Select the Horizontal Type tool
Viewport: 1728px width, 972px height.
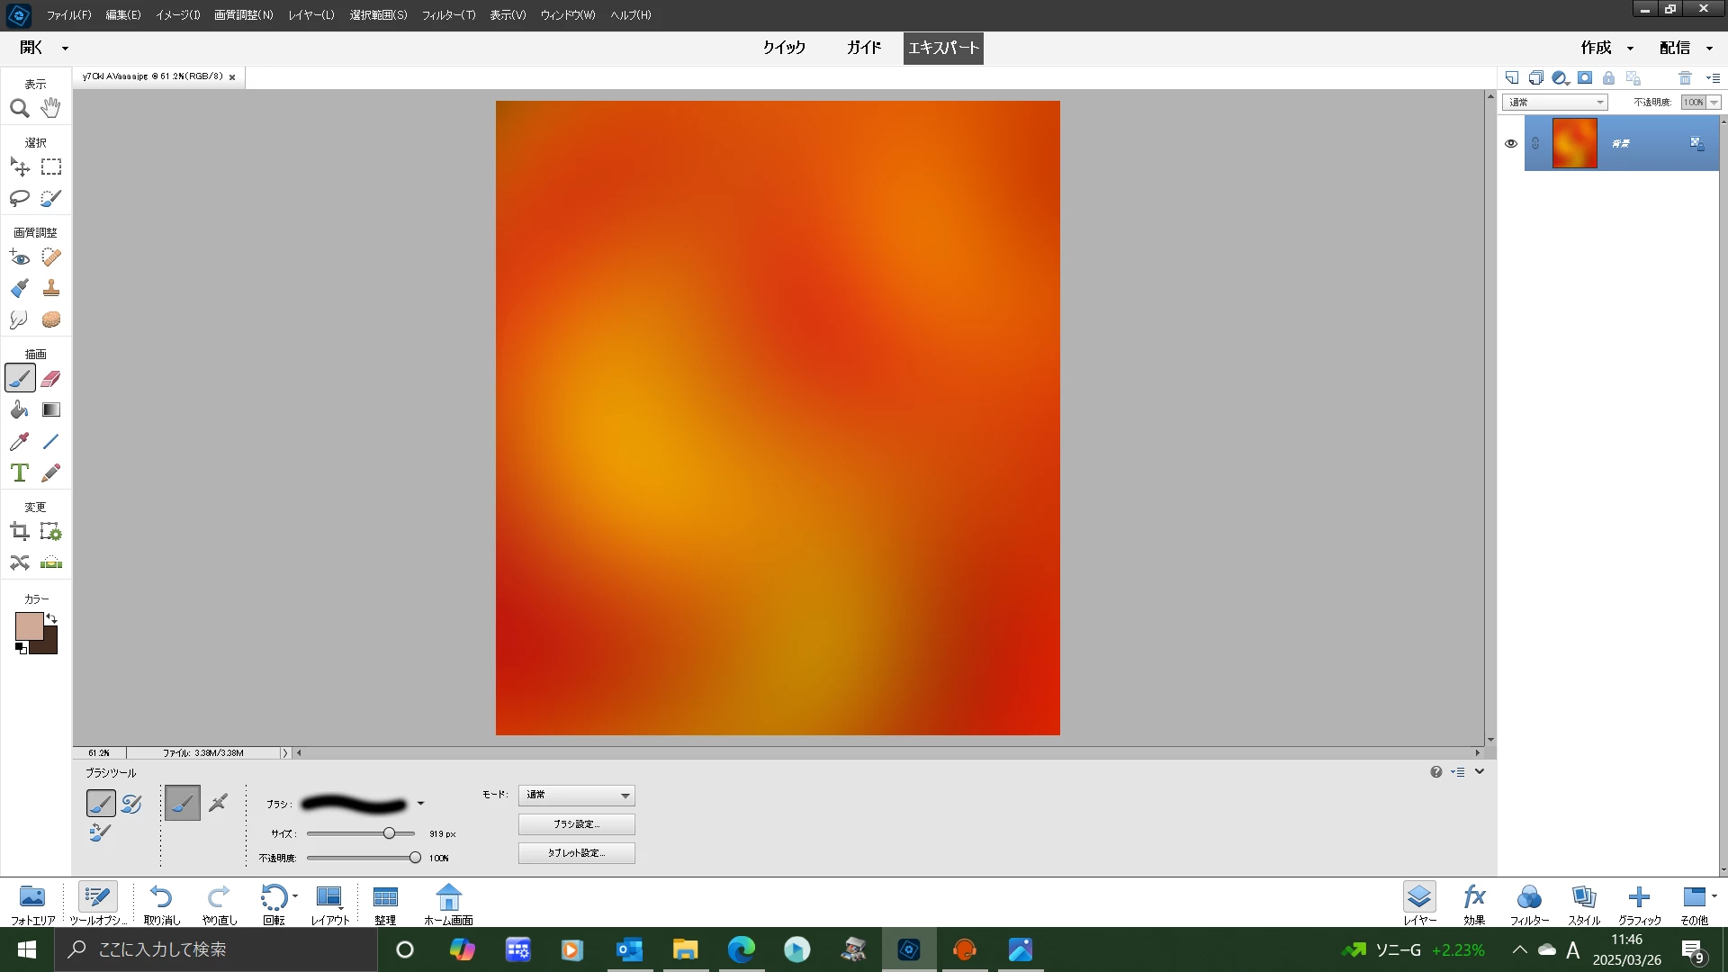(x=19, y=473)
